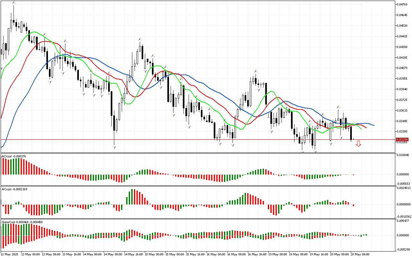
Task: Click the red down-arrow sell signal
Action: pos(358,144)
